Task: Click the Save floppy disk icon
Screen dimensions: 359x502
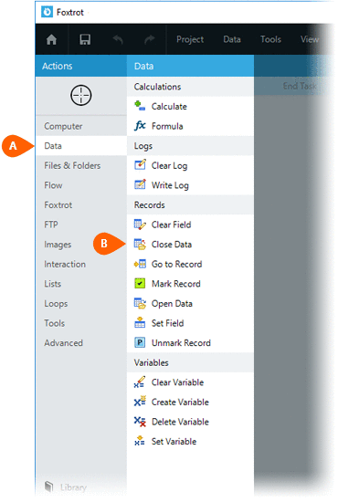Action: pyautogui.click(x=85, y=39)
